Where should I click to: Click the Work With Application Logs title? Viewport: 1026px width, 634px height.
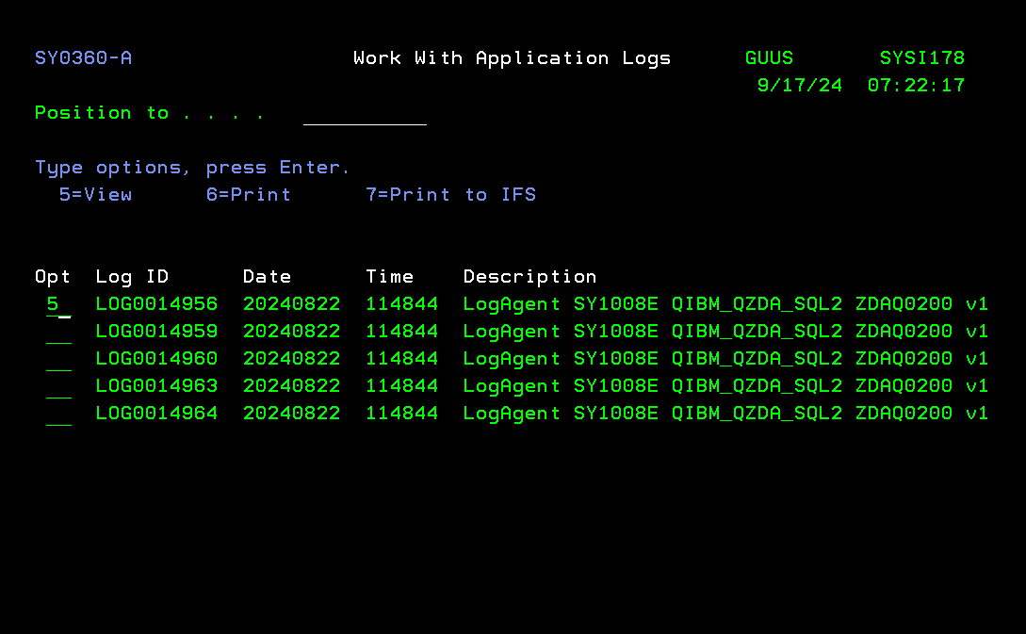(x=513, y=59)
